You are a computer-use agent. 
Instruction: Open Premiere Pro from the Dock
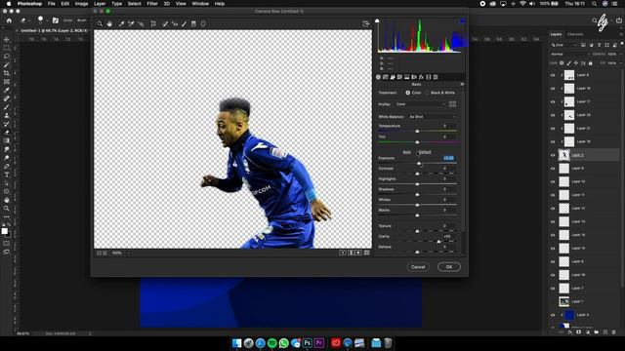[319, 342]
